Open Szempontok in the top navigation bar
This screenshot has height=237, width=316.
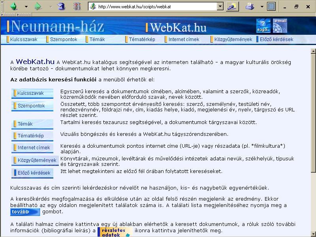[x=62, y=39]
